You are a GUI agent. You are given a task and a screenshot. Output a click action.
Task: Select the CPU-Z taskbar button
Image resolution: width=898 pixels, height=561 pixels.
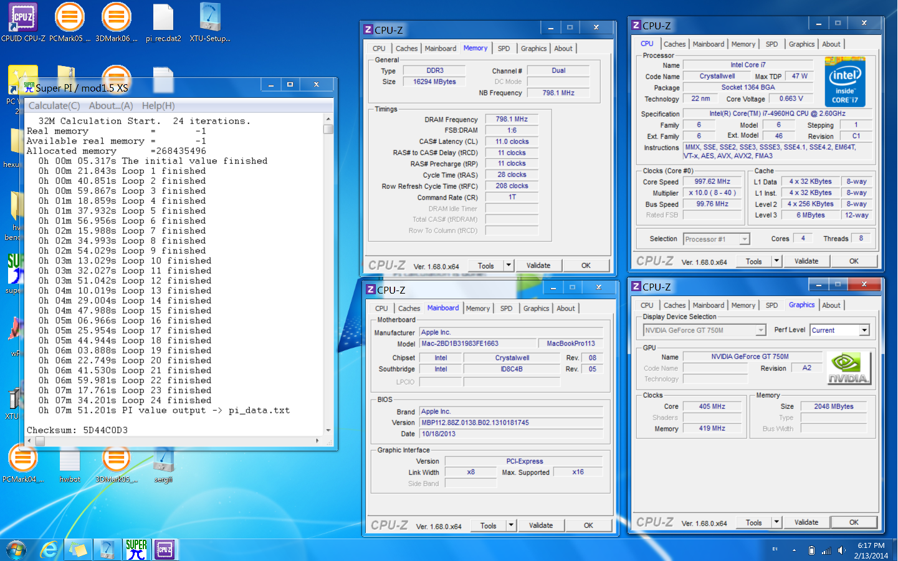165,550
